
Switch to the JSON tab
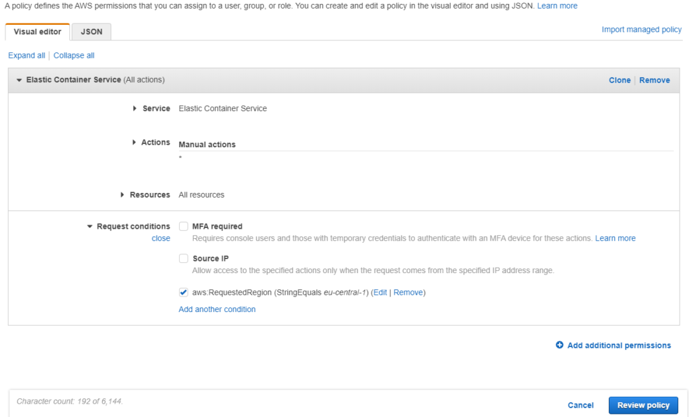[x=92, y=32]
